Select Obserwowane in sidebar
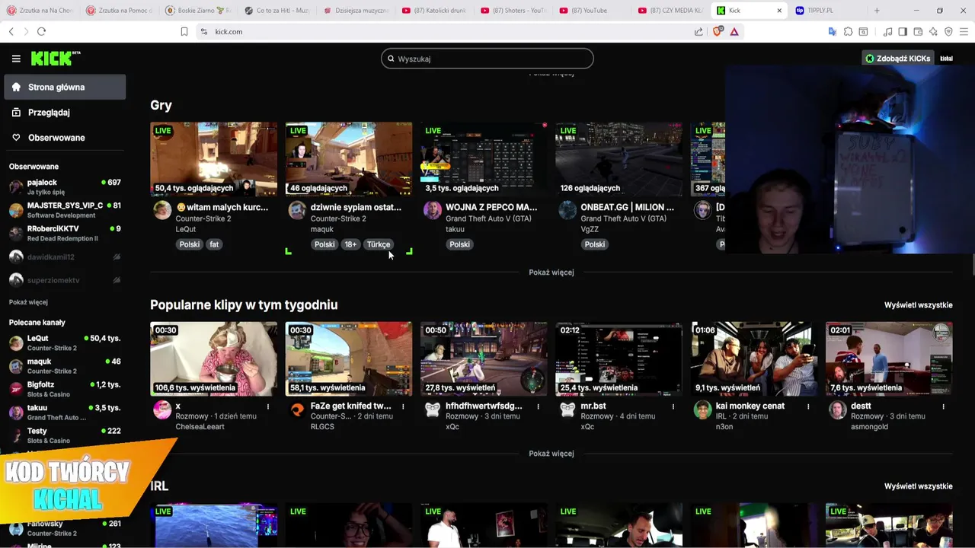 pos(65,138)
